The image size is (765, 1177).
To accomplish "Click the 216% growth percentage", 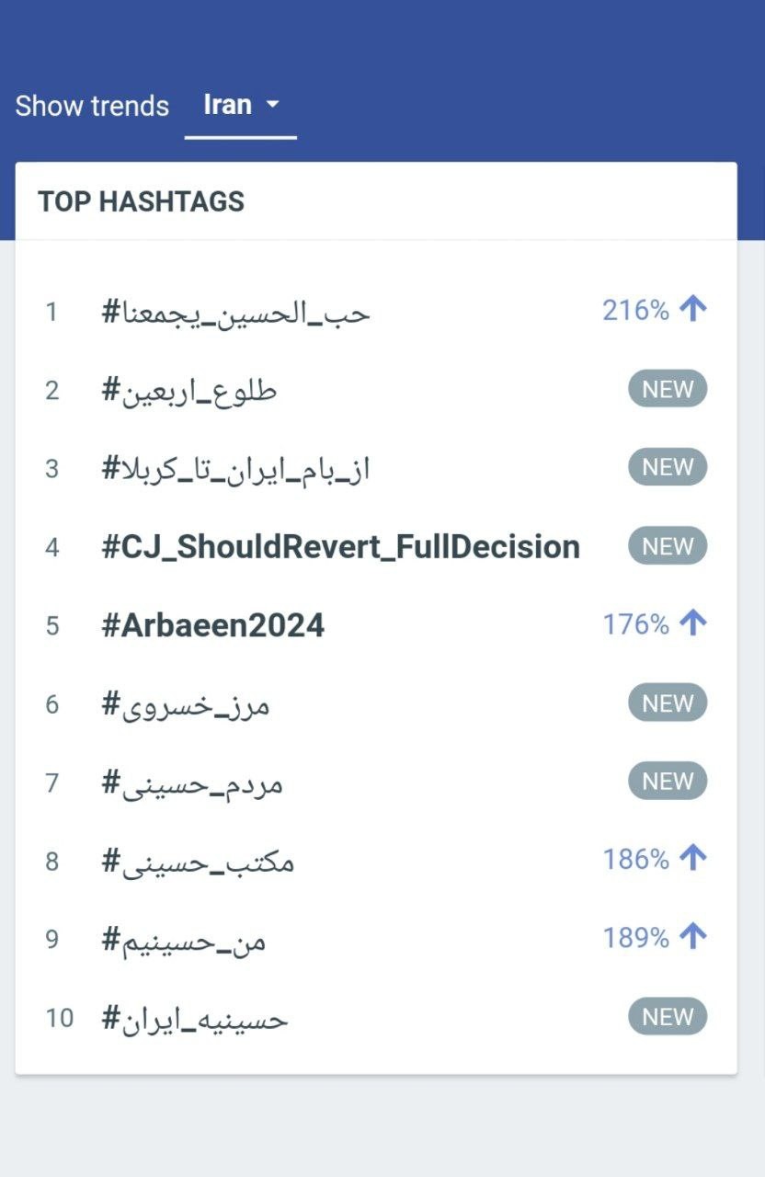I will coord(635,311).
